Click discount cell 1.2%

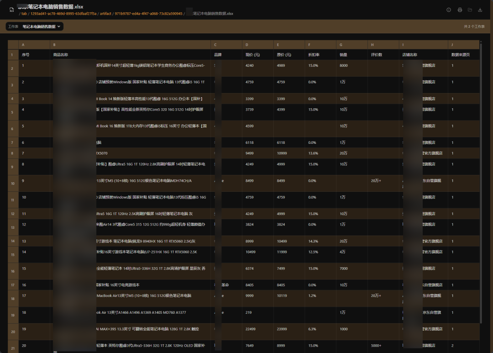320,299
